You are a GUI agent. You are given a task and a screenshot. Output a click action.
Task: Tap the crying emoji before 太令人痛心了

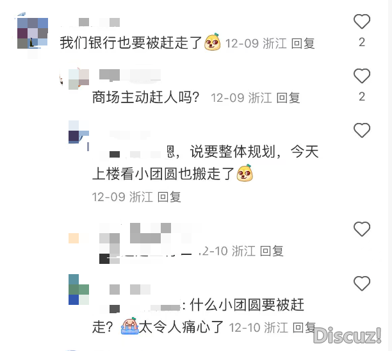point(129,326)
